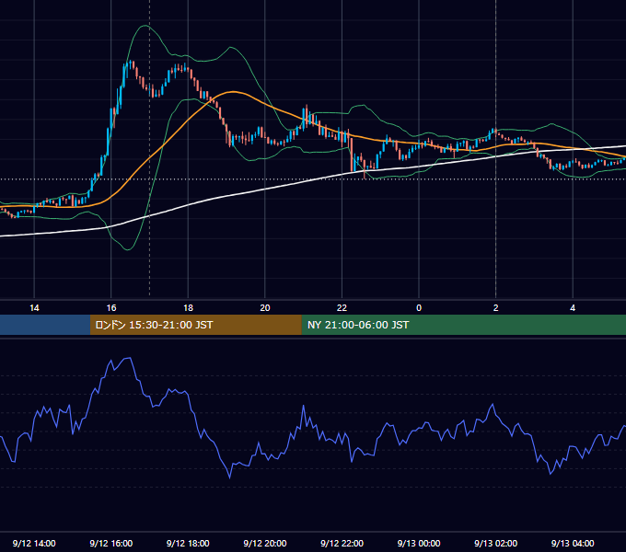Click the hour label 18 on price chart axis
This screenshot has height=552, width=626.
pos(188,308)
